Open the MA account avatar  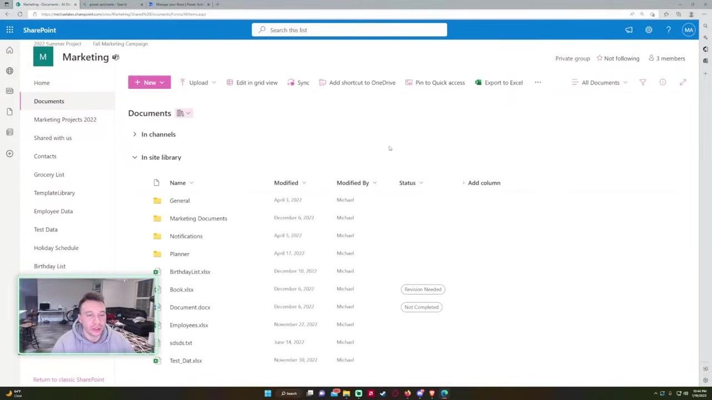pyautogui.click(x=689, y=30)
